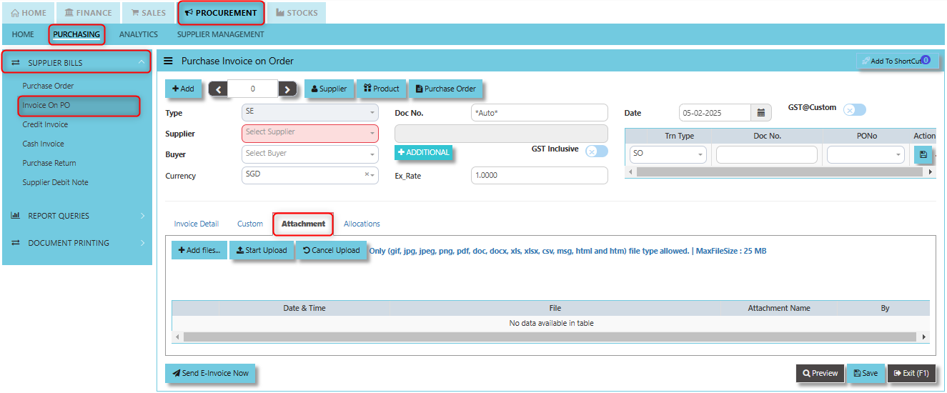Toggle the GST@Custom switch
The image size is (947, 393).
855,109
